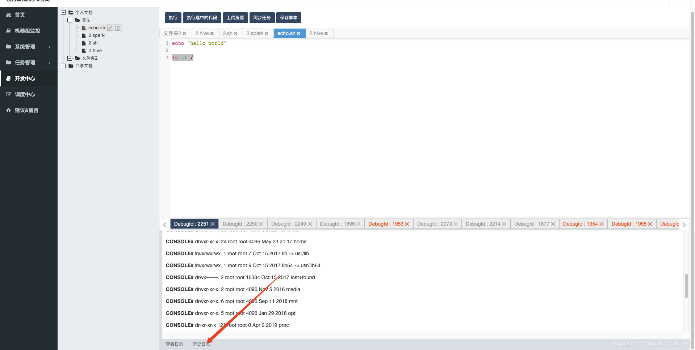Open the 查看日志 tab
This screenshot has width=695, height=350.
174,344
